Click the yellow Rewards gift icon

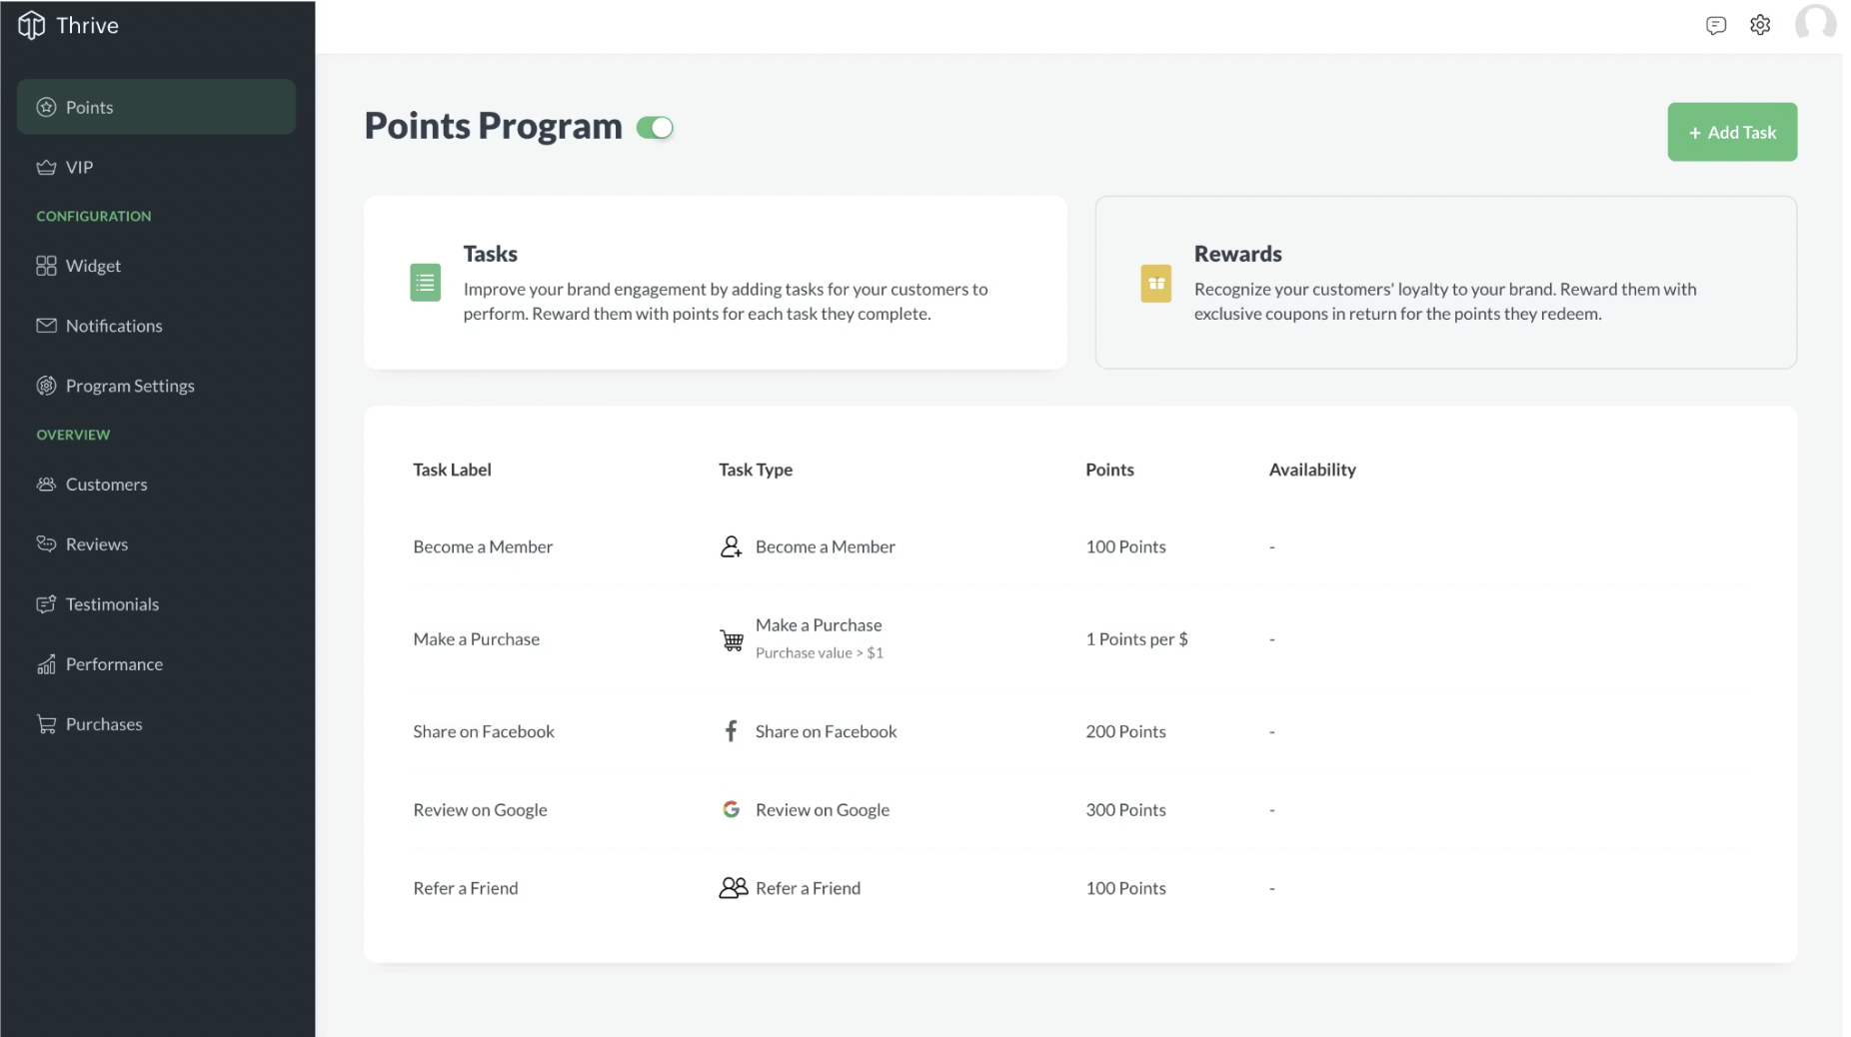pyautogui.click(x=1155, y=283)
